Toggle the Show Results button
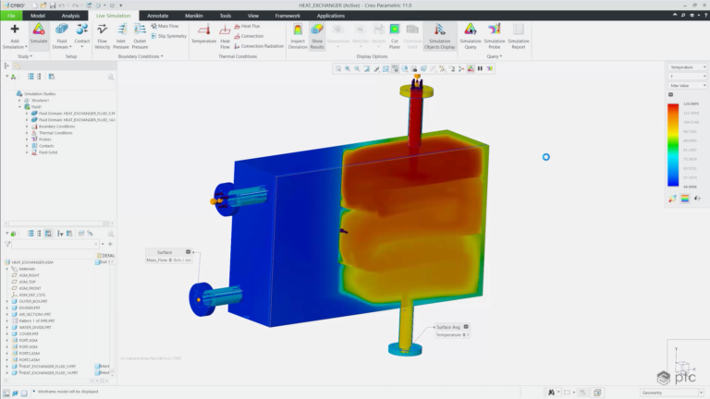This screenshot has height=399, width=710. (x=317, y=36)
